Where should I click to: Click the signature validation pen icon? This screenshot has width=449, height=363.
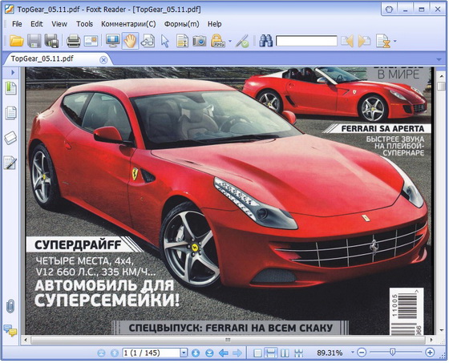[x=242, y=41]
